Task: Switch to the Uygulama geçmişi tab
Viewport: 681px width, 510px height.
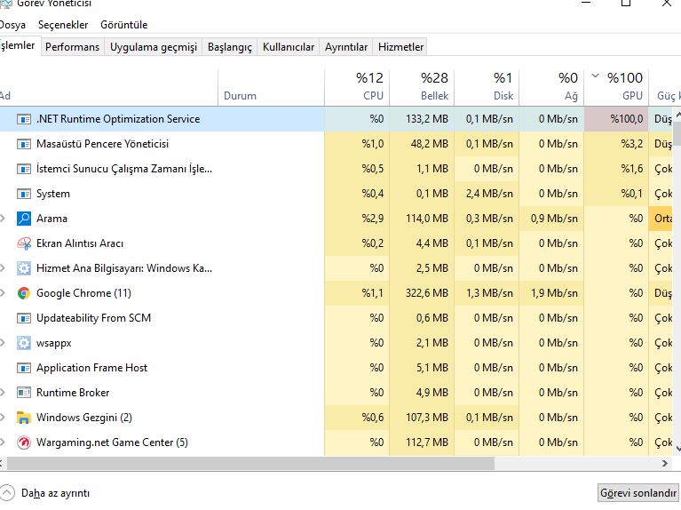Action: [x=154, y=47]
